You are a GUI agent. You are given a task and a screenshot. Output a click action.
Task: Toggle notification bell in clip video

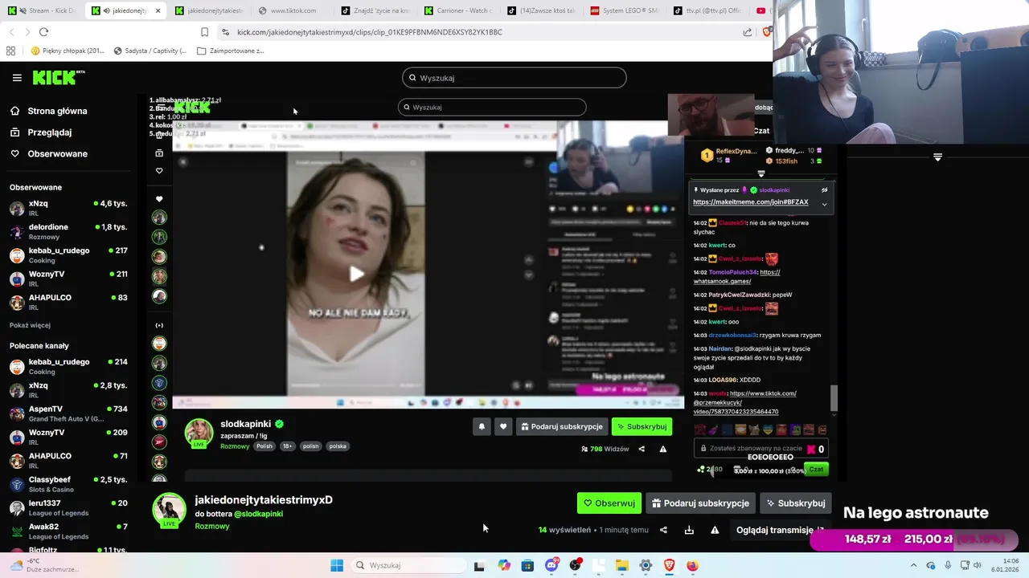pos(482,426)
